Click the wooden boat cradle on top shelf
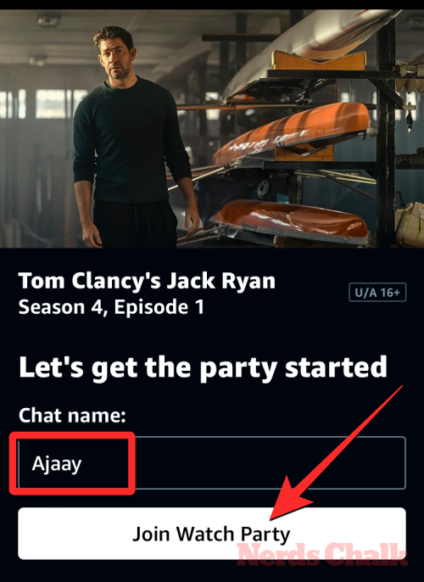The height and width of the screenshot is (582, 424). pyautogui.click(x=319, y=61)
